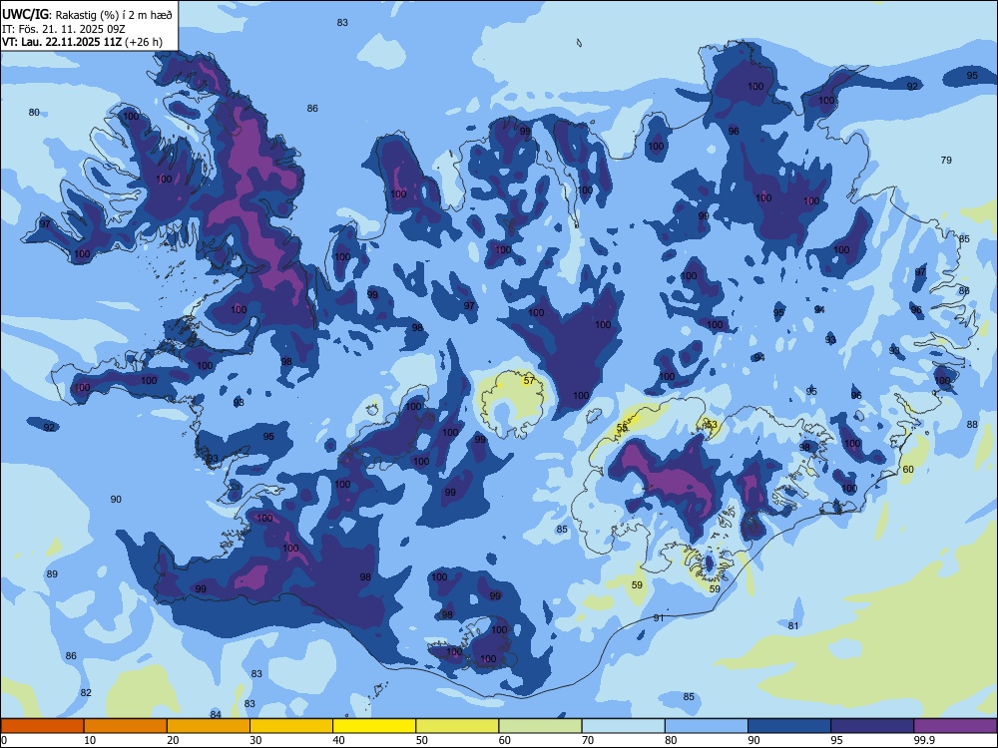Click the purple above-99.9 legend swatch

tap(955, 726)
